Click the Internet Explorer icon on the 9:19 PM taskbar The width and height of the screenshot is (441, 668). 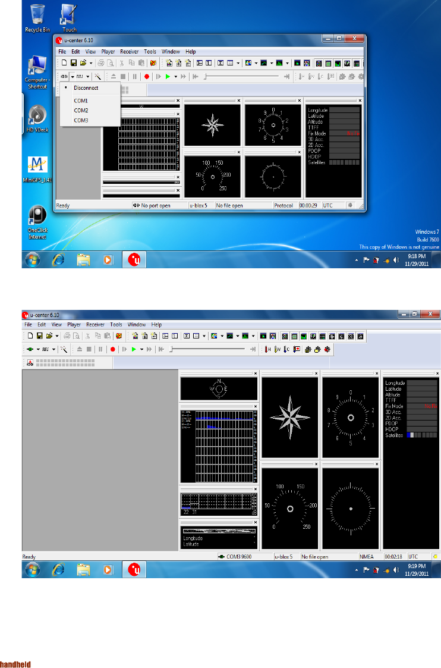click(x=58, y=570)
